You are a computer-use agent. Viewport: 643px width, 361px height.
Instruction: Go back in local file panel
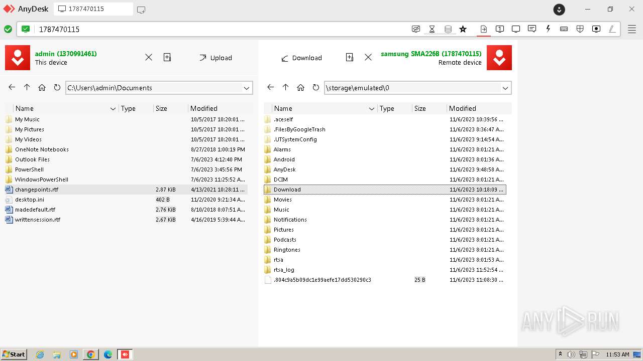(x=12, y=87)
